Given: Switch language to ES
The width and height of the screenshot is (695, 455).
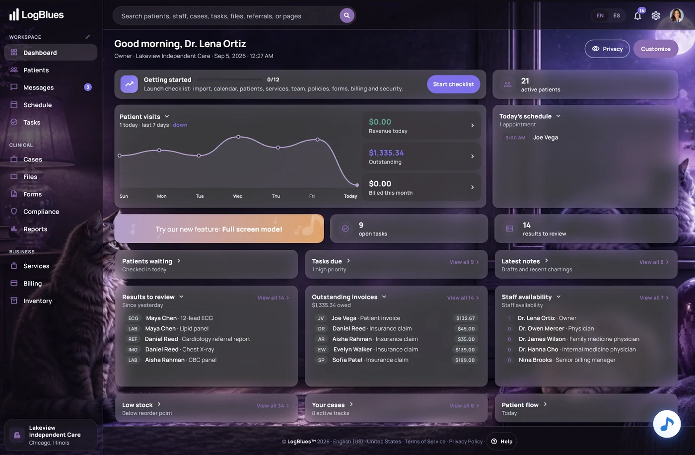Looking at the screenshot, I should pyautogui.click(x=617, y=15).
